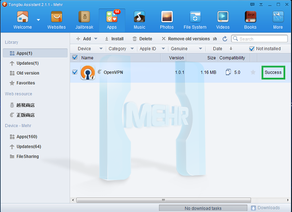The image size is (292, 212).
Task: Open the Websites shopping bag section
Action: (57, 20)
